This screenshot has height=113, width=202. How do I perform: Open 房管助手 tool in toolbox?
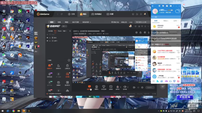[58, 67]
